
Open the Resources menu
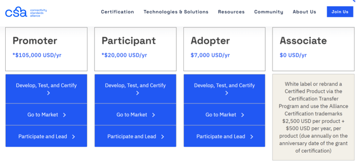231,12
